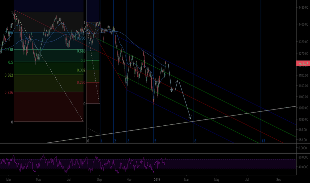Click 0.618 label of the narrower Fibonacci retracement
Image resolution: width=310 pixels, height=183 pixels.
[x=81, y=51]
